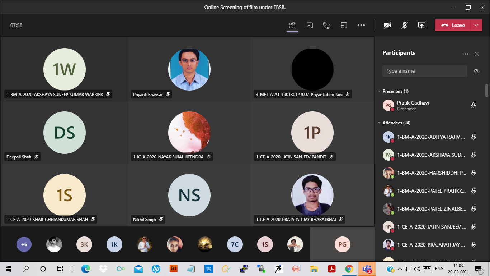Open More actions ellipsis in toolbar
This screenshot has height=276, width=490.
tap(361, 25)
